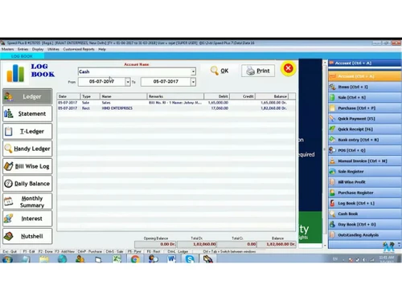Click the Balance column header

coord(272,96)
